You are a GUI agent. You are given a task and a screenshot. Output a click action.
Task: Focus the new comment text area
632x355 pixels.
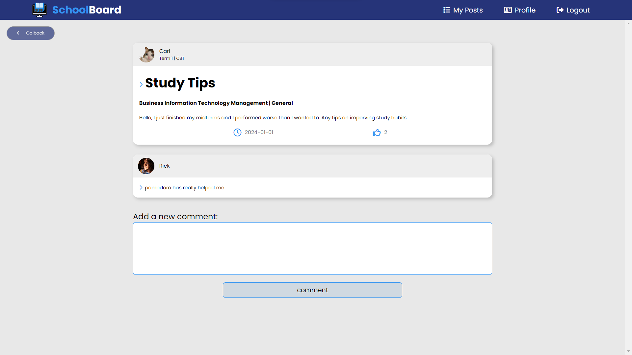pyautogui.click(x=312, y=248)
